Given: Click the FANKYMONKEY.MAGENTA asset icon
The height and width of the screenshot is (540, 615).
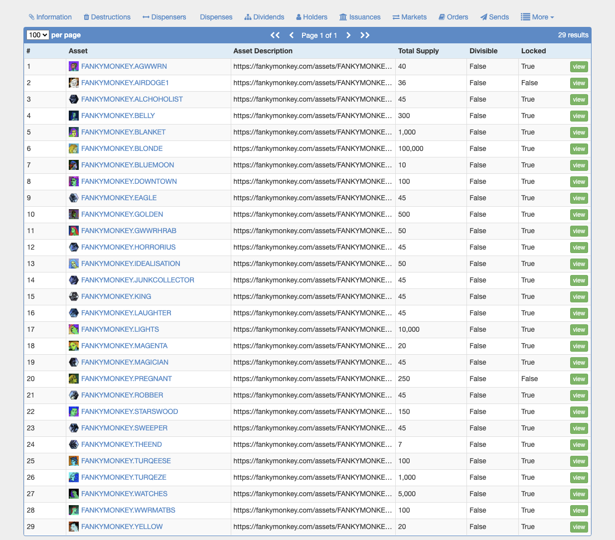Looking at the screenshot, I should click(74, 346).
